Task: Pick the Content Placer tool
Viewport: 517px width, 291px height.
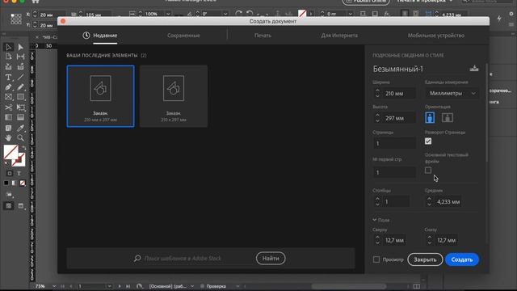Action: click(x=20, y=67)
